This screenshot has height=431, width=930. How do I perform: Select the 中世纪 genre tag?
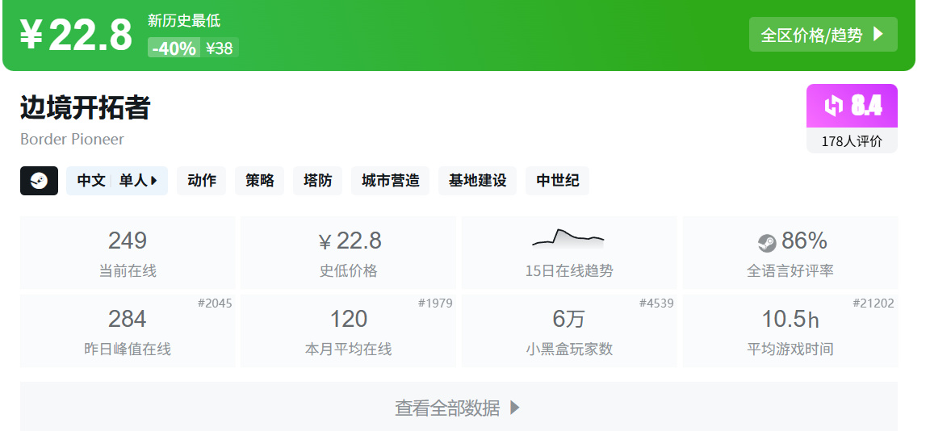(558, 181)
